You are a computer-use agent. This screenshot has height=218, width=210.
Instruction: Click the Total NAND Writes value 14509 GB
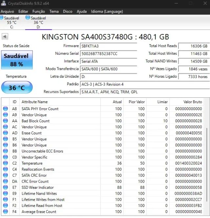coord(194,61)
